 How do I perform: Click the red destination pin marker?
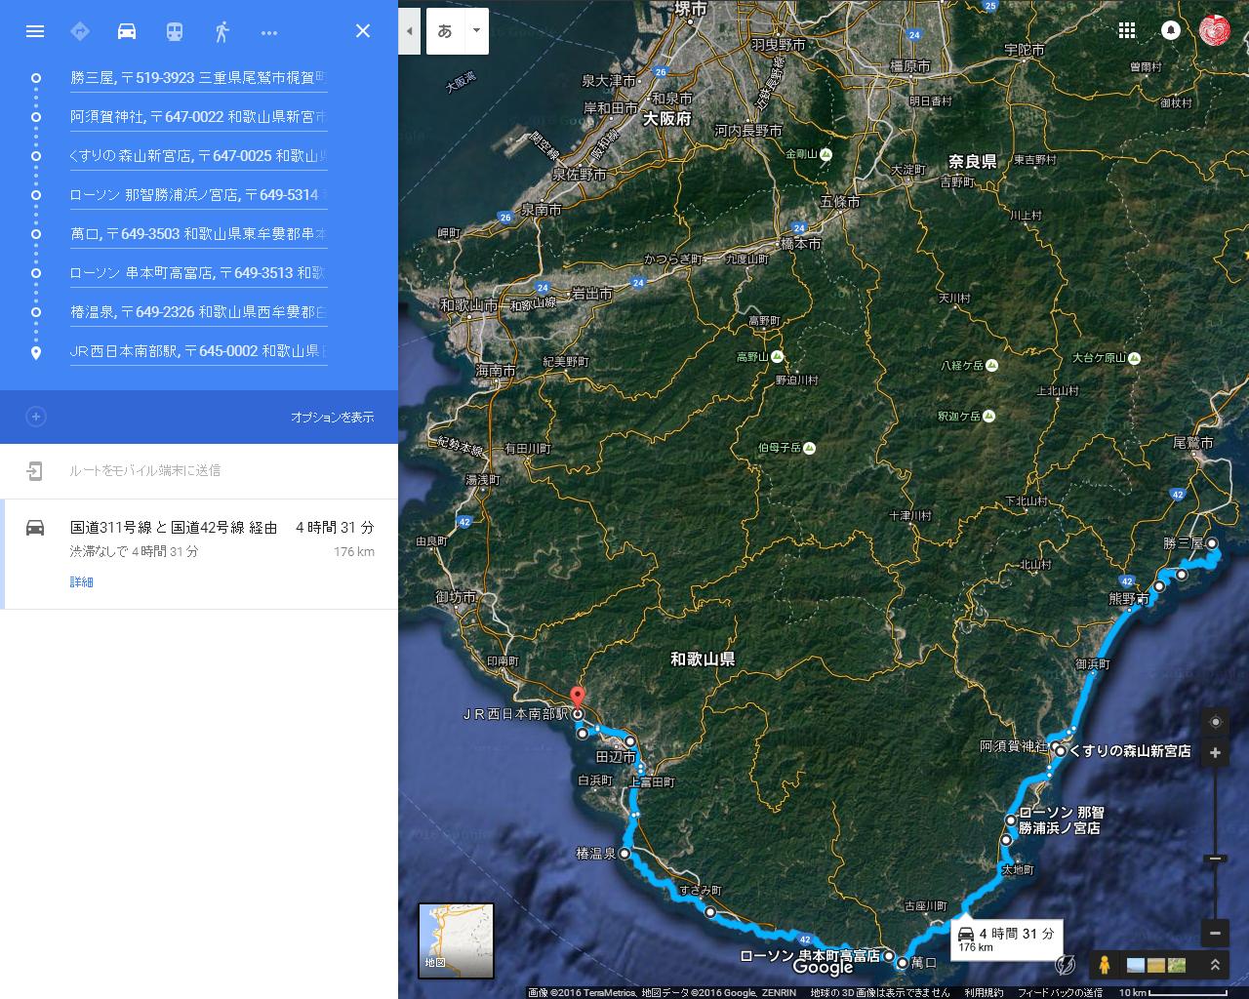tap(577, 699)
